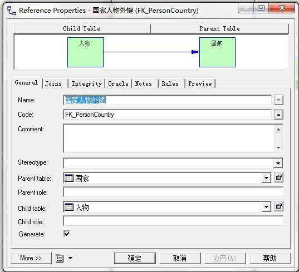Image resolution: width=299 pixels, height=272 pixels.
Task: Click the More >> button
Action: click(31, 258)
